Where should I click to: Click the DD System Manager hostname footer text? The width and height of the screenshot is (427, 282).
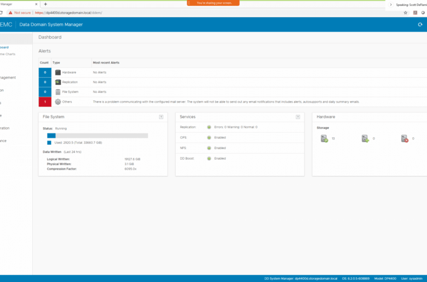pyautogui.click(x=301, y=279)
